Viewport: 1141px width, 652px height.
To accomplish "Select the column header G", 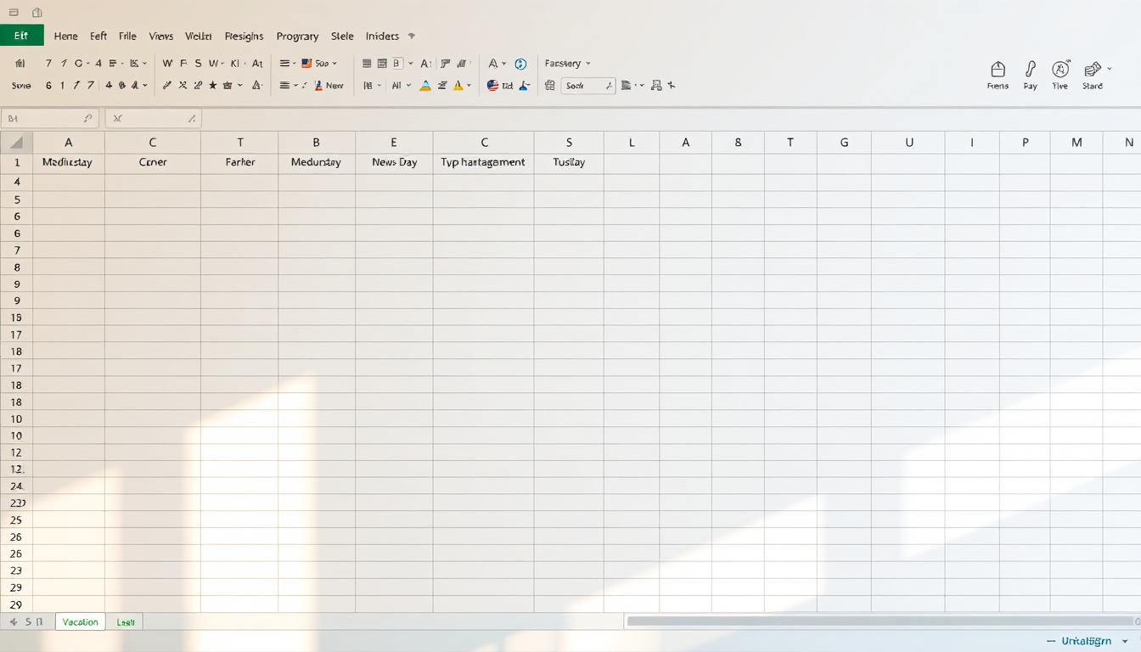I will (844, 143).
